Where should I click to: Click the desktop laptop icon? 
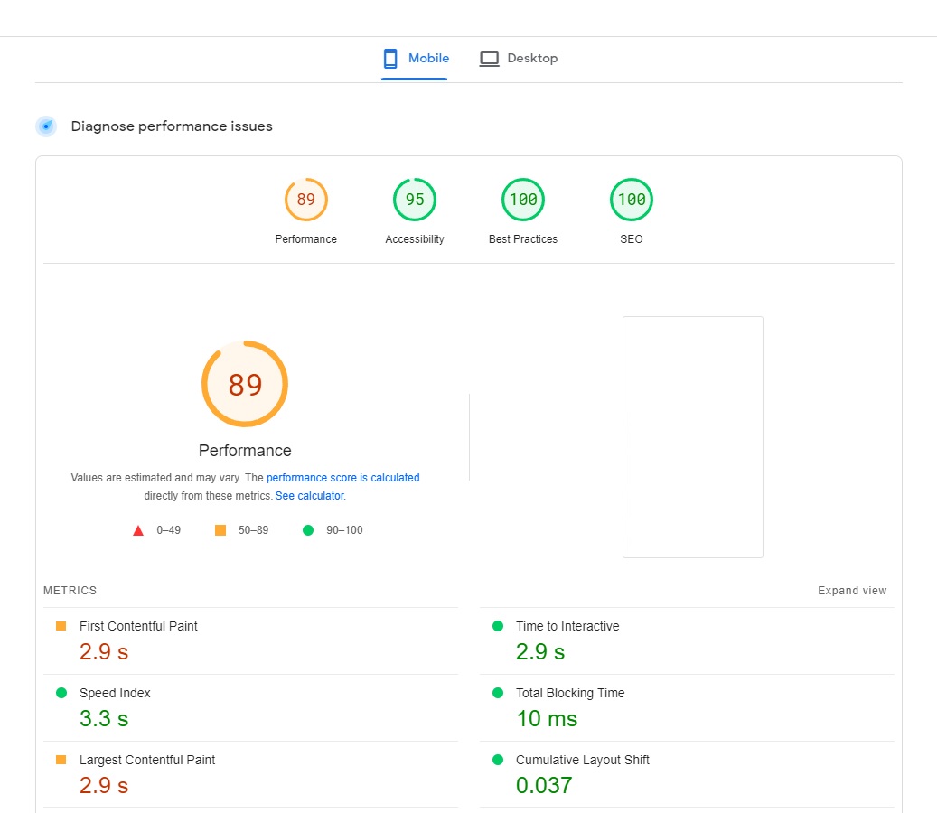click(x=490, y=59)
